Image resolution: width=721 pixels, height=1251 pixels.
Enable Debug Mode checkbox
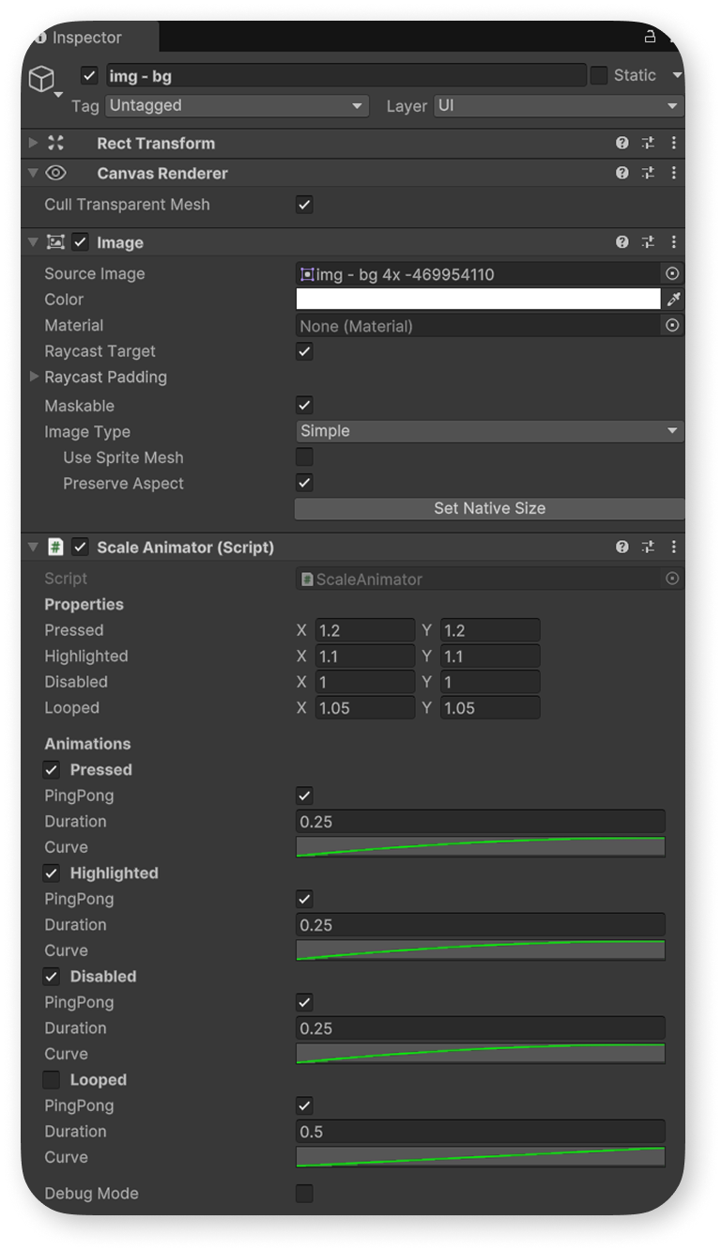[x=304, y=1194]
